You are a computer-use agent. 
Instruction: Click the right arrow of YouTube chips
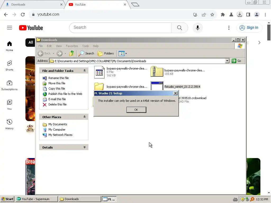pos(259,43)
